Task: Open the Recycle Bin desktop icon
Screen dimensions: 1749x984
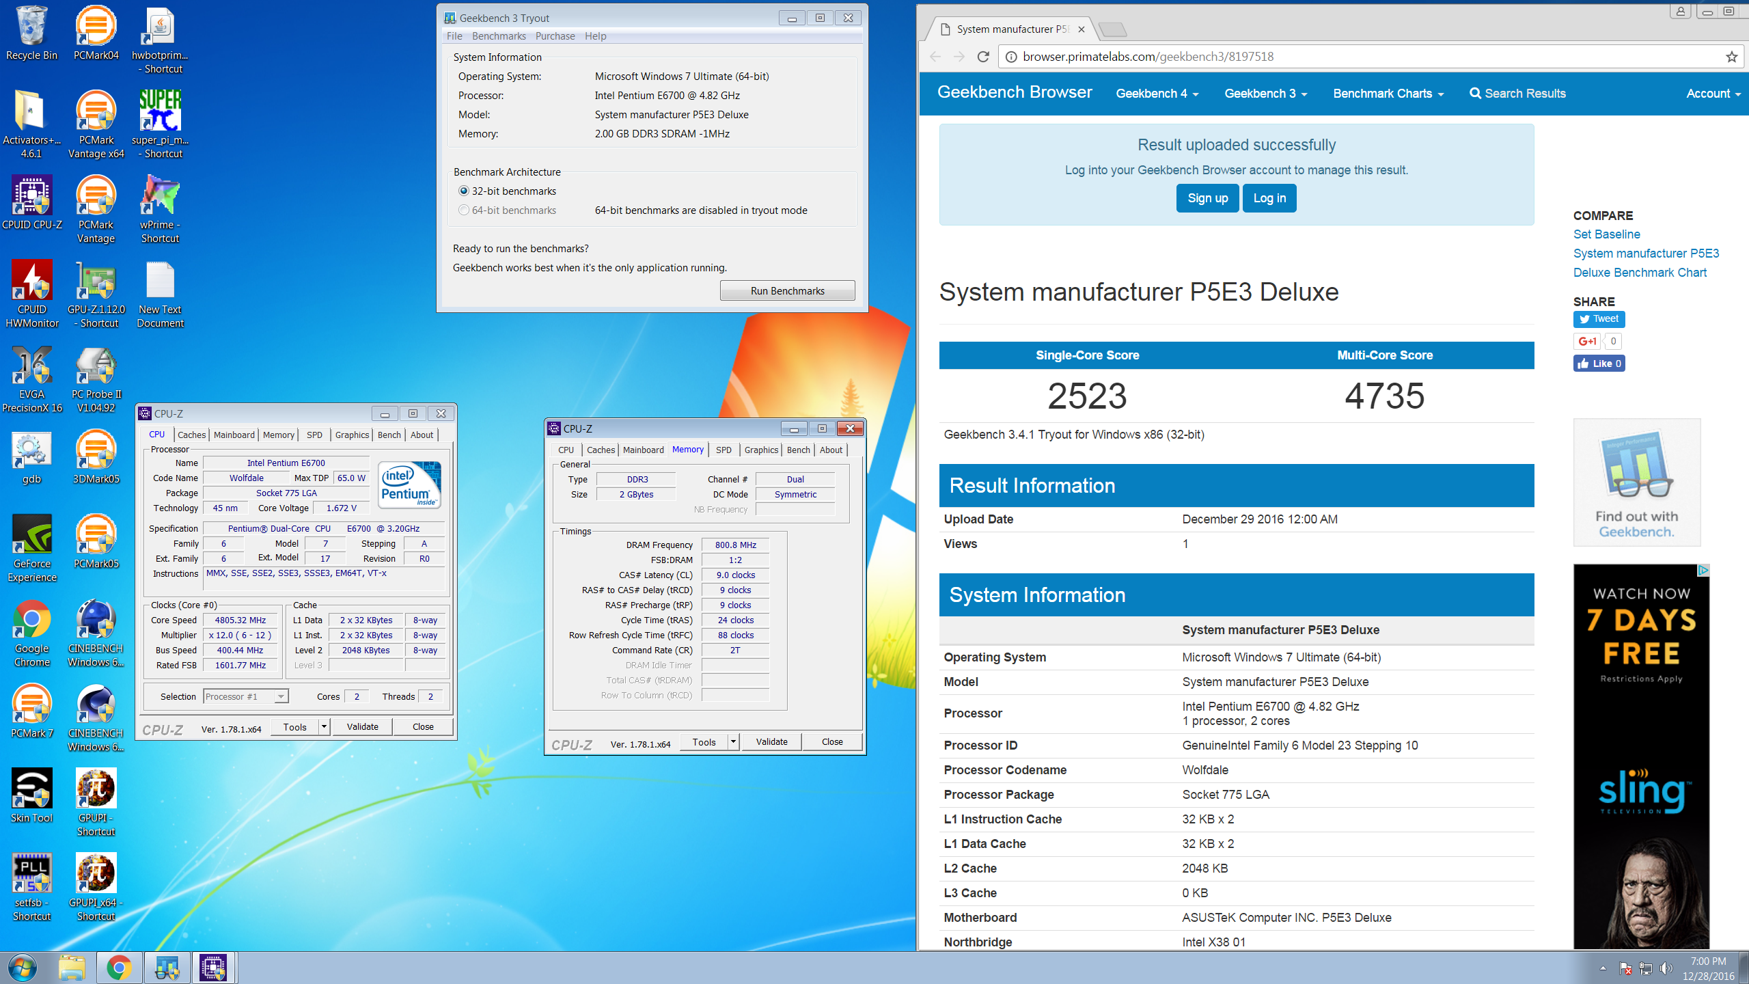Action: pos(31,34)
